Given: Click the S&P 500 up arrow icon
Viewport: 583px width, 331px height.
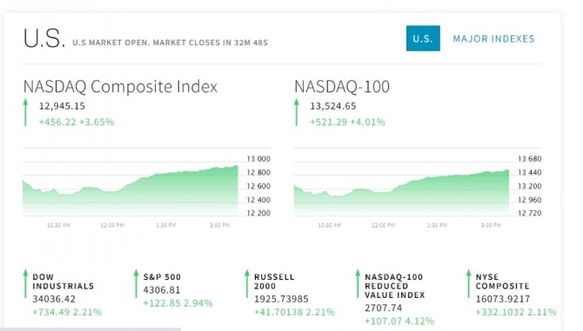Looking at the screenshot, I should [x=136, y=283].
